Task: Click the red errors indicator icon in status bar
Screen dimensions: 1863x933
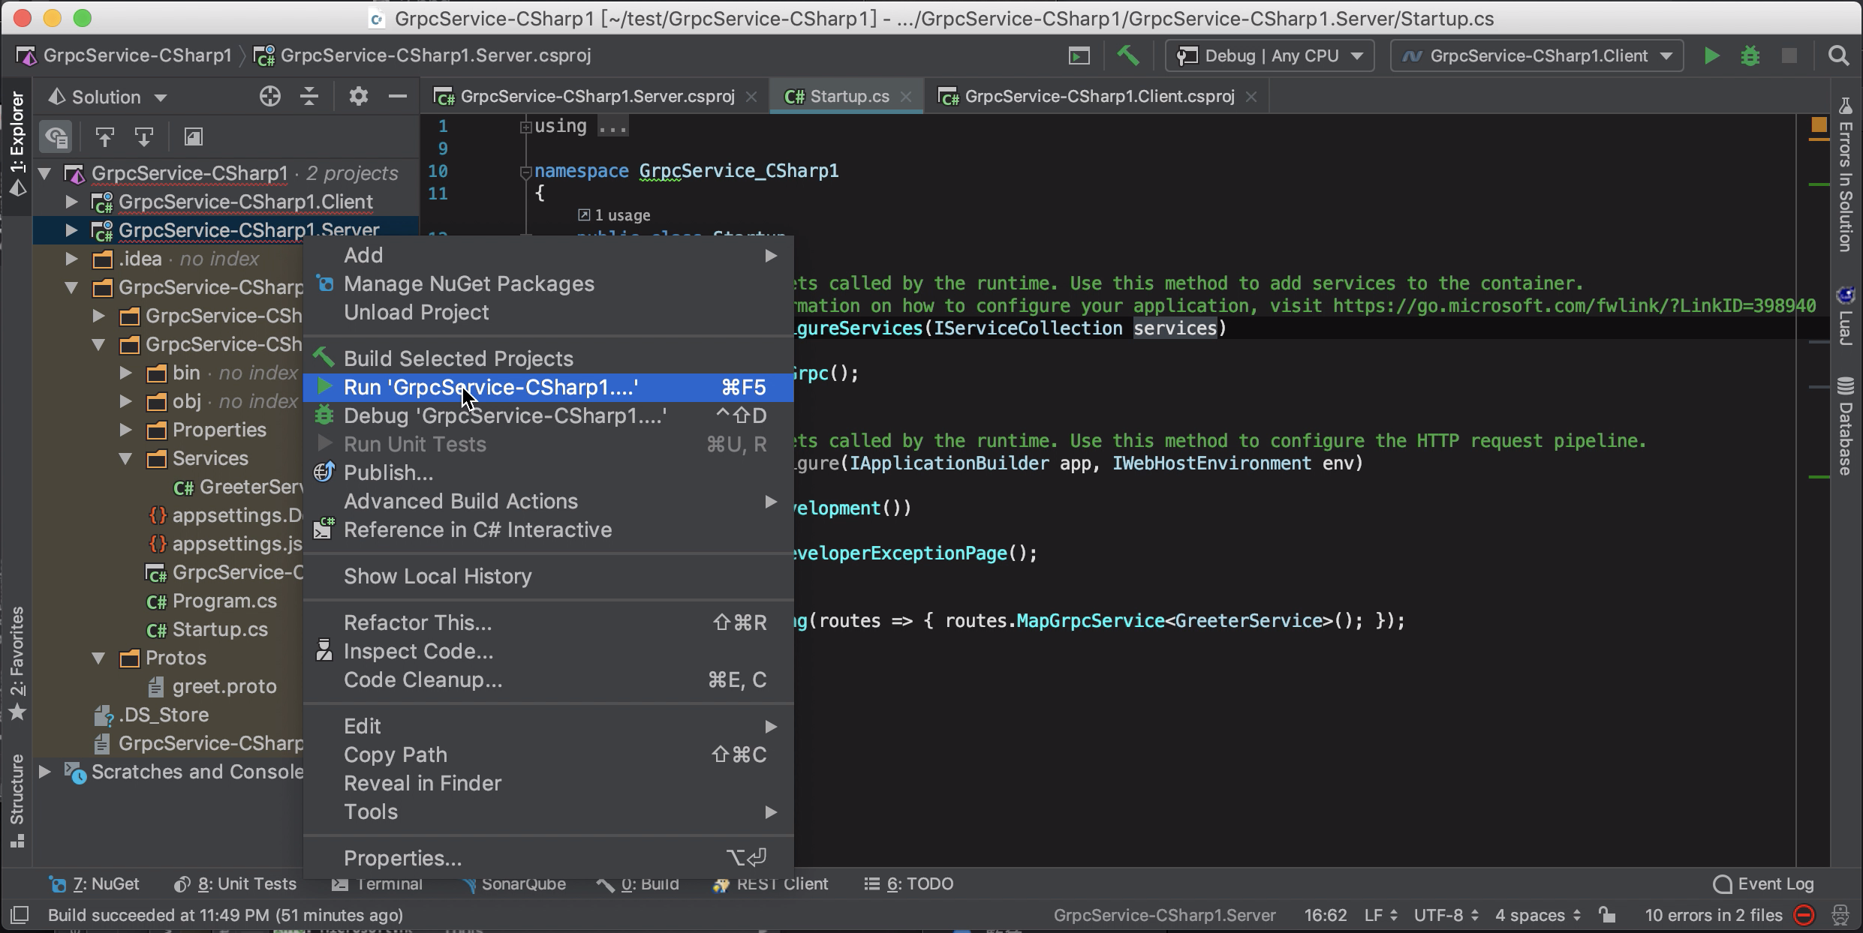Action: (x=1804, y=915)
